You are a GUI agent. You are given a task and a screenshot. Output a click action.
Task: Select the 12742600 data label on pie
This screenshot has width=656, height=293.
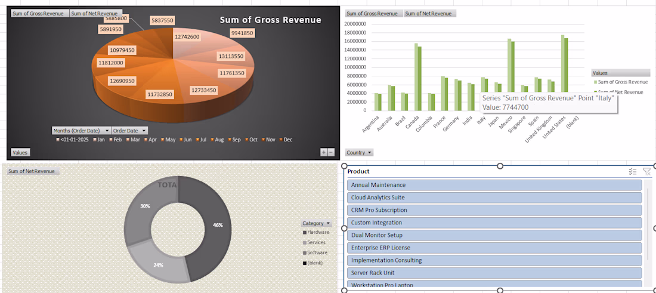click(187, 37)
